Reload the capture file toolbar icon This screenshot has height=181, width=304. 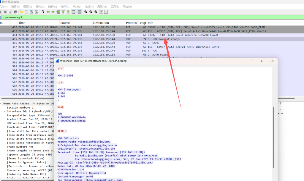click(x=37, y=12)
